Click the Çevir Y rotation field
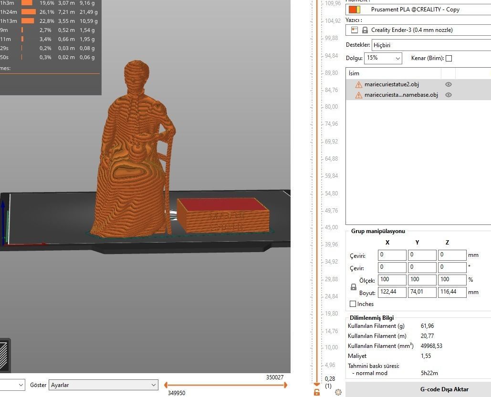This screenshot has height=397, width=491. click(x=422, y=267)
